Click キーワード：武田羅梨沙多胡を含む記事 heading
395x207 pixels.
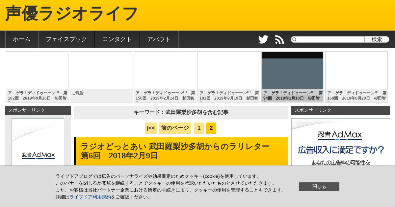[x=181, y=112]
